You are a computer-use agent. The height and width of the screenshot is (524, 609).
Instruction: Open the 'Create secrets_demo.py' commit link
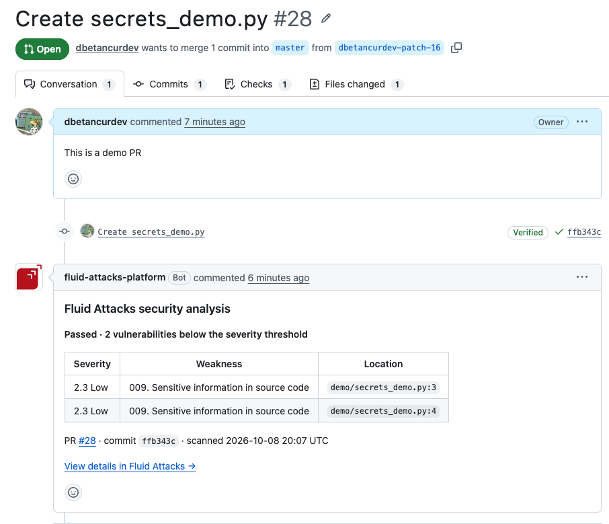[x=151, y=232]
